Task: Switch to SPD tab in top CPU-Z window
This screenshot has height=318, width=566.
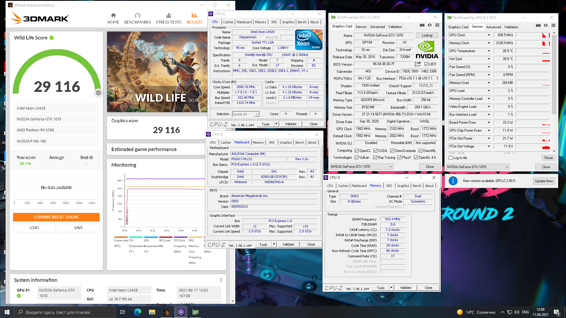Action: tap(274, 22)
